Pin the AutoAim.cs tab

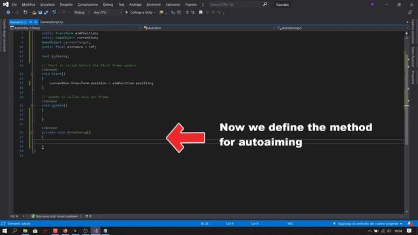[x=31, y=22]
